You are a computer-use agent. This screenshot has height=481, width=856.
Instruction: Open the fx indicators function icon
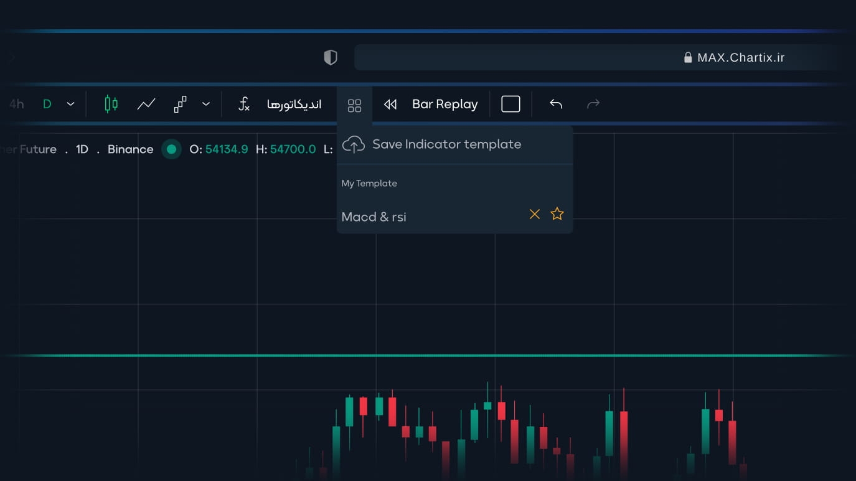(x=244, y=104)
